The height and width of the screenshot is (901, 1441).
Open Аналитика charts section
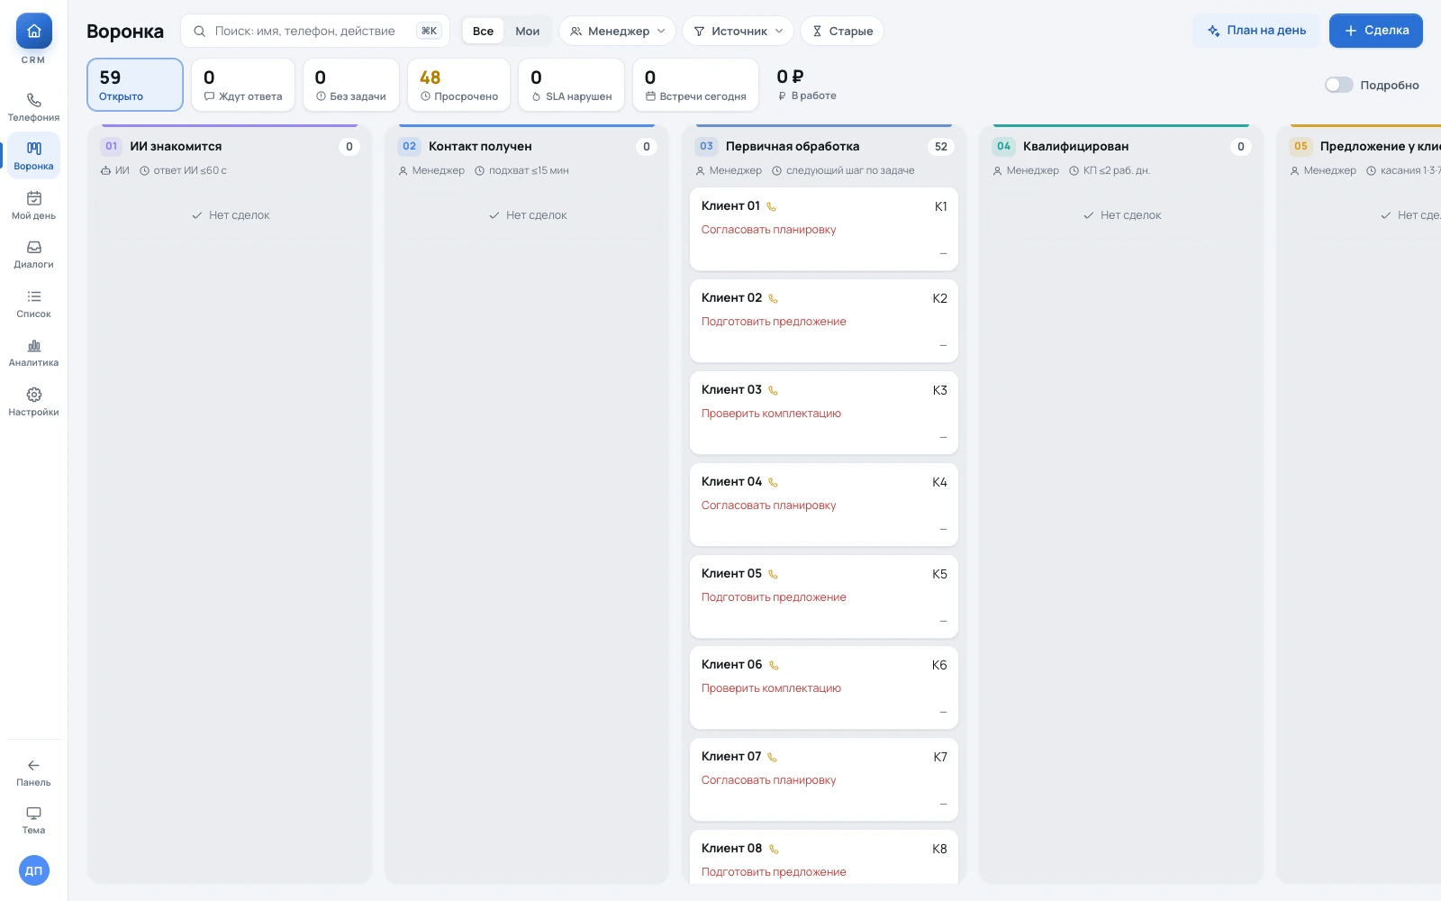point(33,352)
